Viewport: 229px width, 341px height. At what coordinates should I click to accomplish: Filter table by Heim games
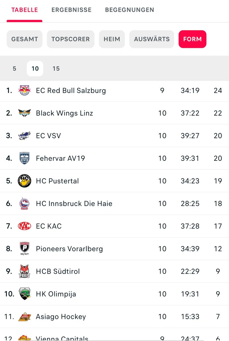112,39
